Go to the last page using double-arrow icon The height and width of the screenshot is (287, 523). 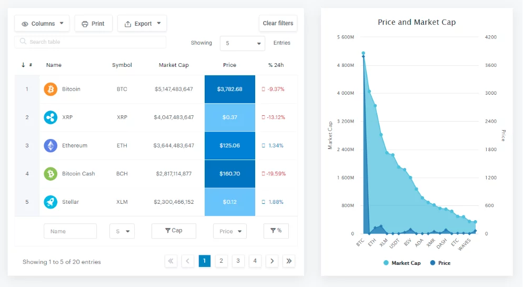tap(288, 261)
